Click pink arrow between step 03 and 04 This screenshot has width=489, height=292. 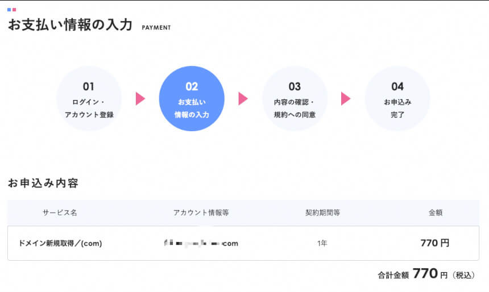346,98
